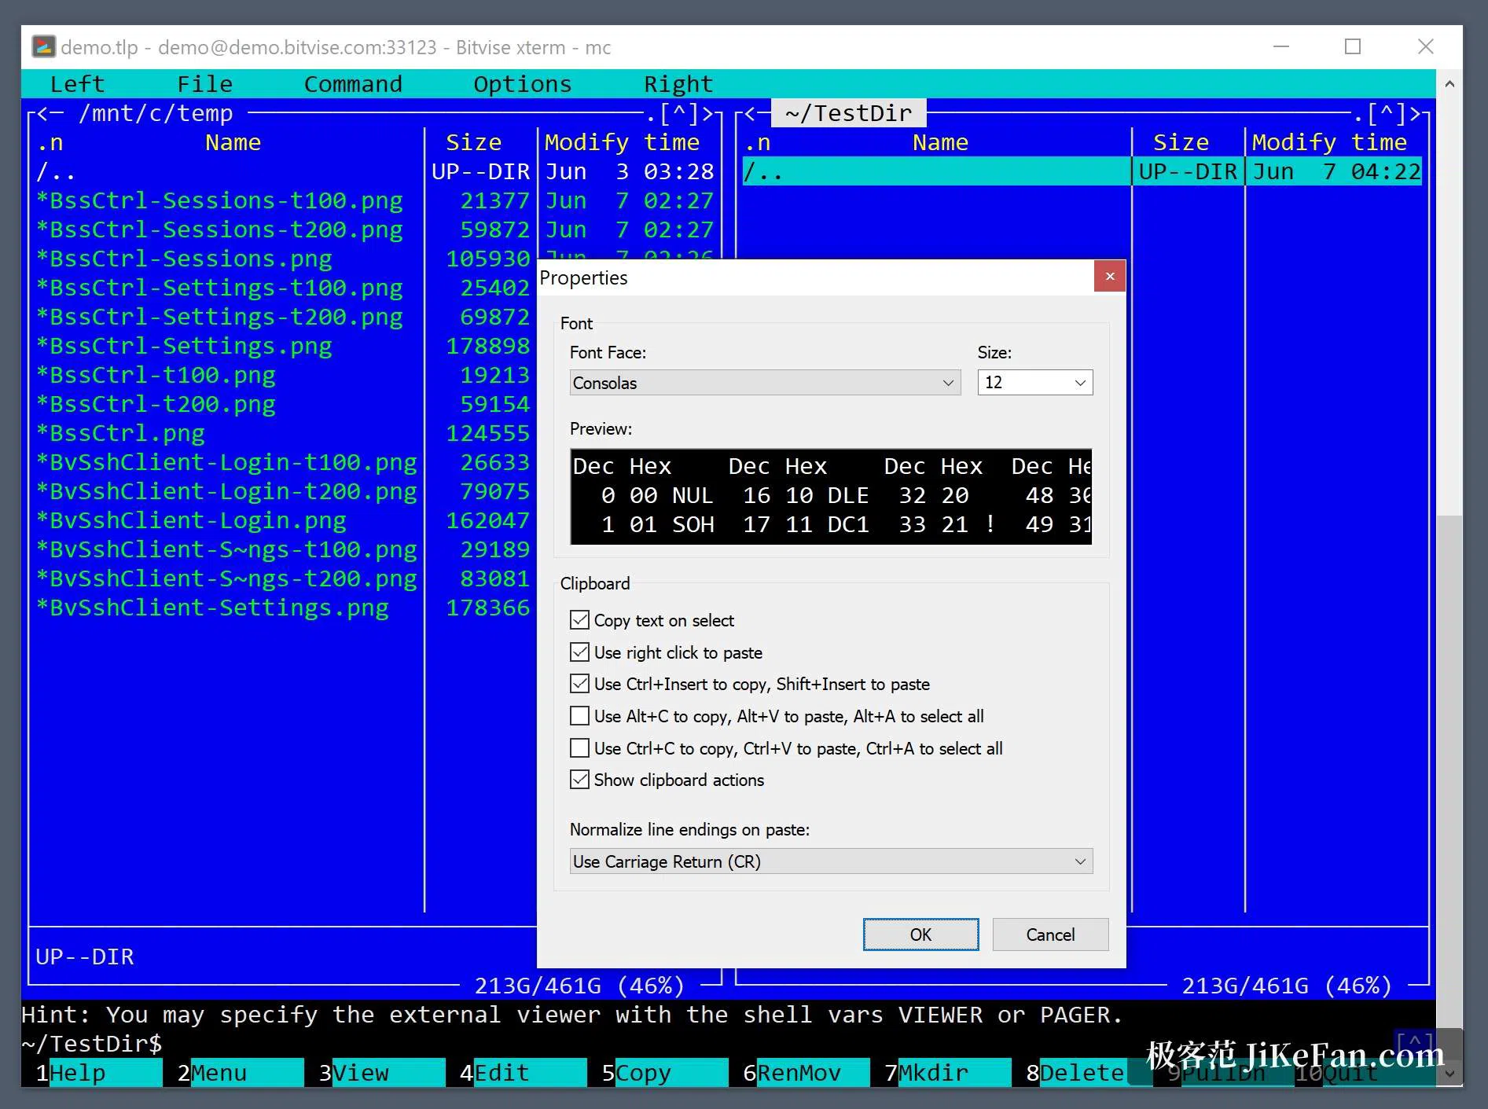The image size is (1488, 1109).
Task: Click the 2 Menu function key button
Action: tap(240, 1073)
